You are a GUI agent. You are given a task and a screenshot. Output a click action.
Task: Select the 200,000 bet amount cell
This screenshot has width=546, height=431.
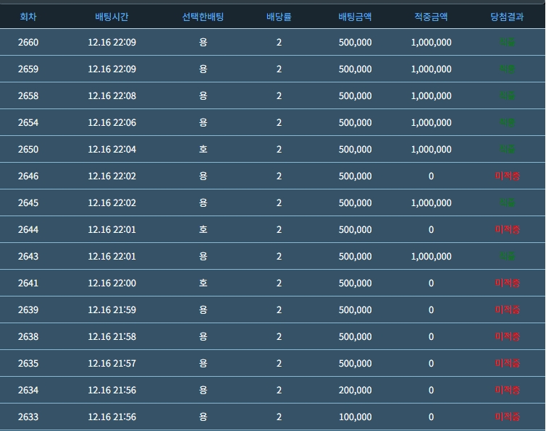point(355,391)
